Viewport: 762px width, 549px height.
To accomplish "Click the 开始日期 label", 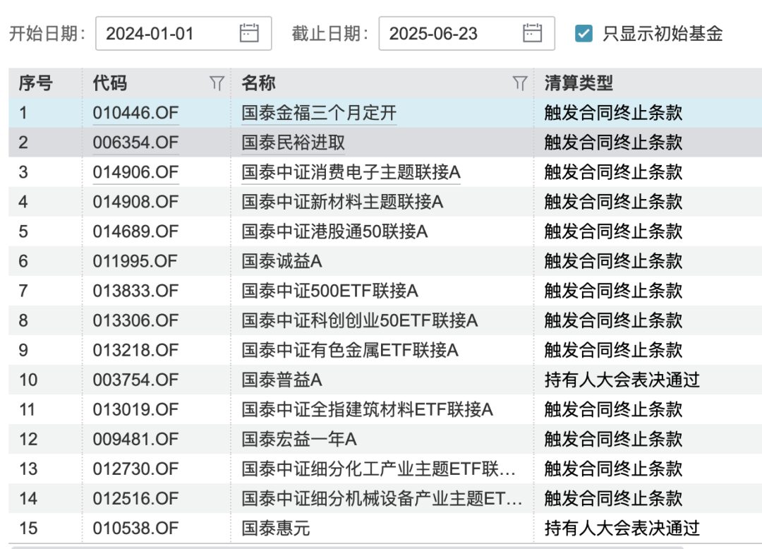I will 47,34.
